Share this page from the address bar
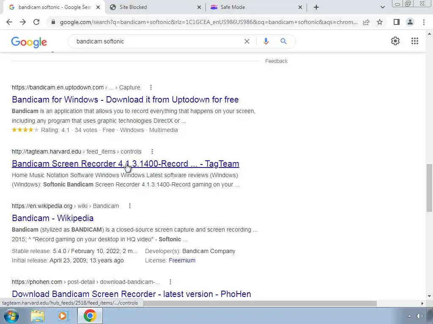Image resolution: width=433 pixels, height=324 pixels. click(366, 22)
